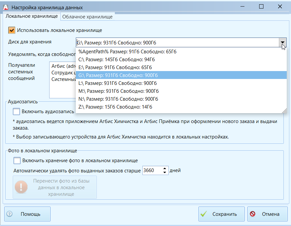This screenshot has height=226, width=291.
Task: Click the disk combo box text field
Action: 177,43
